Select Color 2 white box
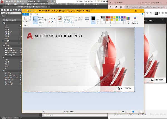This screenshot has width=167, height=119. (98, 20)
